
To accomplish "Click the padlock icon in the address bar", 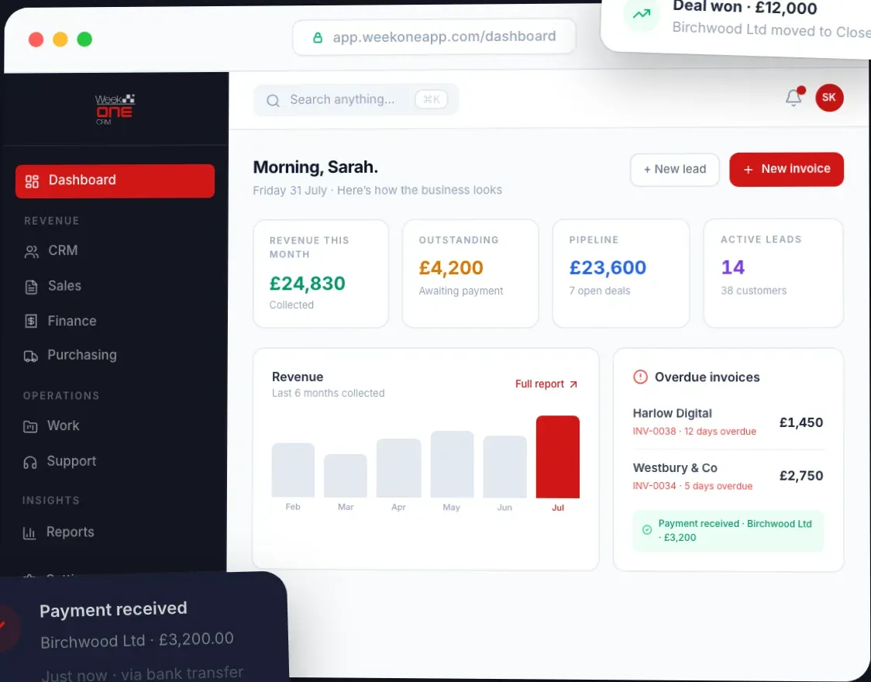I will click(x=318, y=38).
